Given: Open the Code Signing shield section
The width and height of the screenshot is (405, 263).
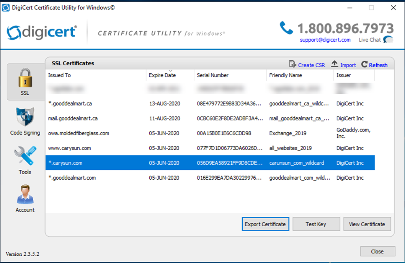Looking at the screenshot, I should click(x=25, y=122).
